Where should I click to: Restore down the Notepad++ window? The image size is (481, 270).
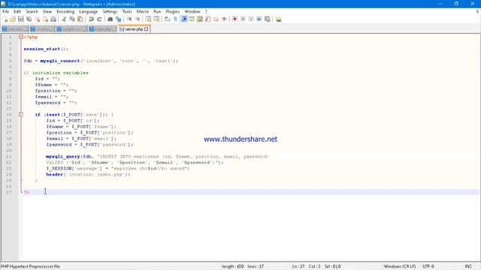click(x=456, y=4)
